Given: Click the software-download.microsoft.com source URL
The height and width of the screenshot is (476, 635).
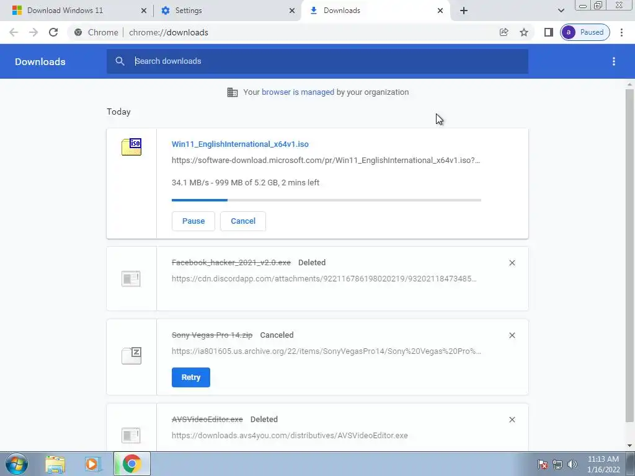Looking at the screenshot, I should point(326,161).
